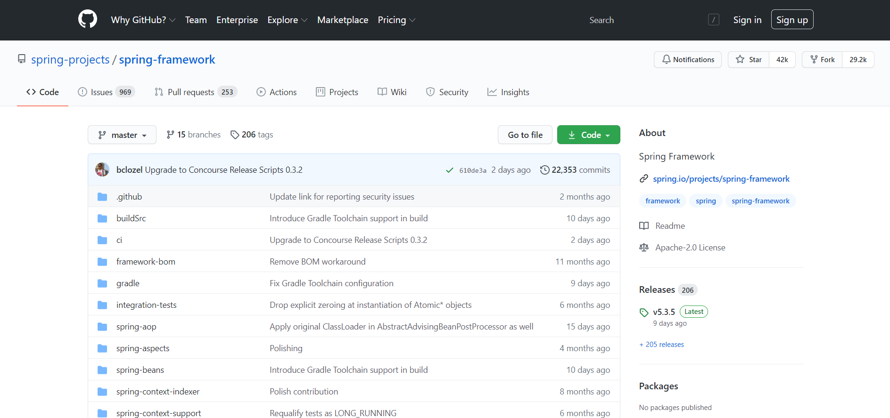The image size is (890, 418).
Task: Open the + 205 releases link
Action: (x=661, y=345)
